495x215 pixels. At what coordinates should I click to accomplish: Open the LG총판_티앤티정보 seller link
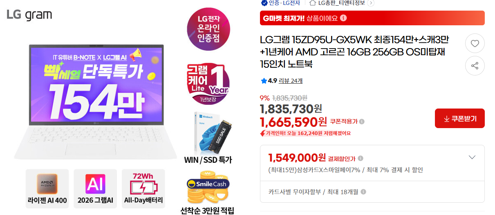[342, 3]
